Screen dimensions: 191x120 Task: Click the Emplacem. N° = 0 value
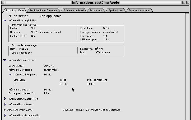[x=99, y=49]
